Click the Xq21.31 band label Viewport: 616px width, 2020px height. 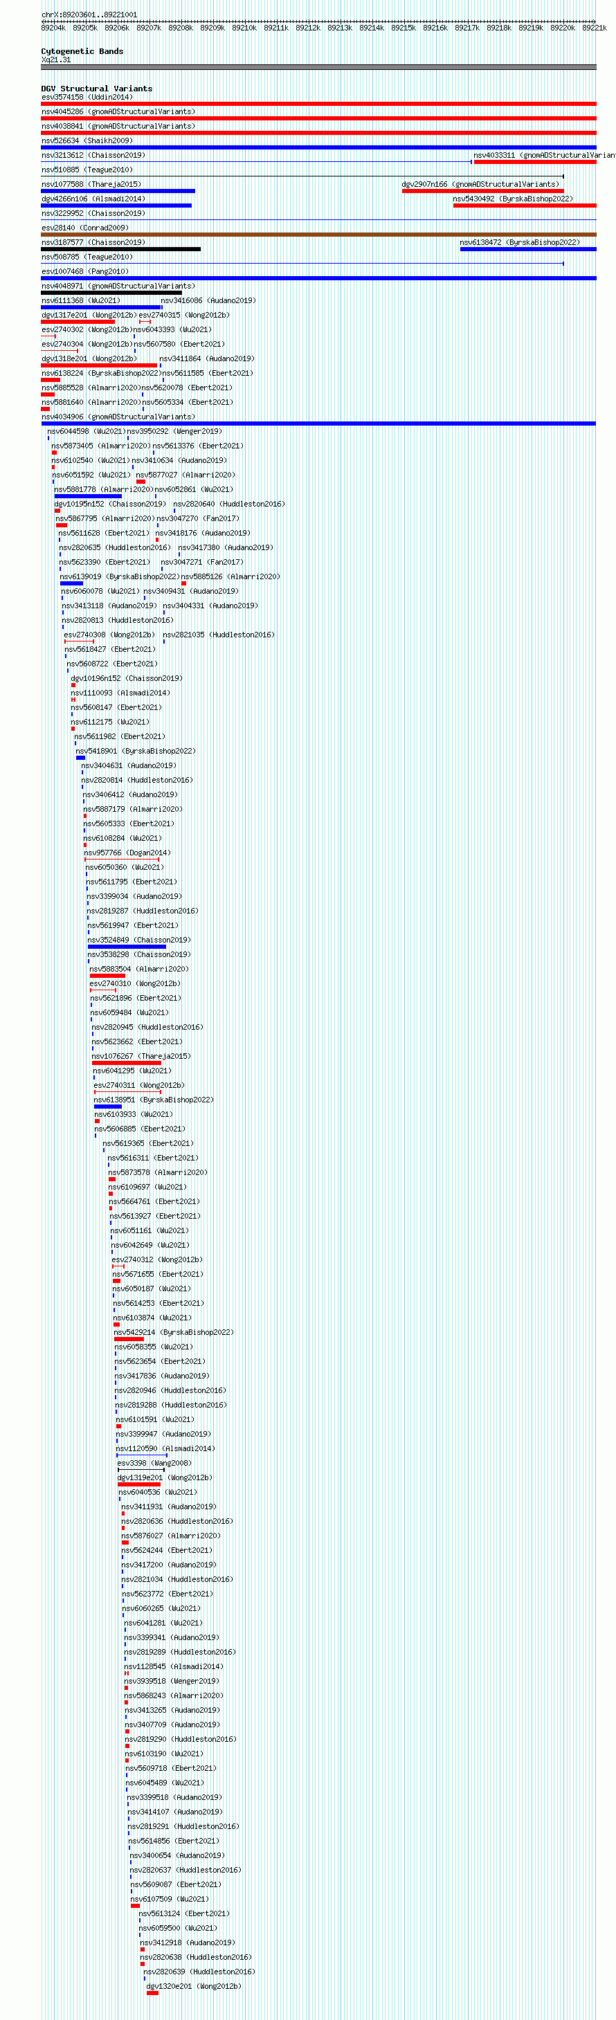coord(55,60)
